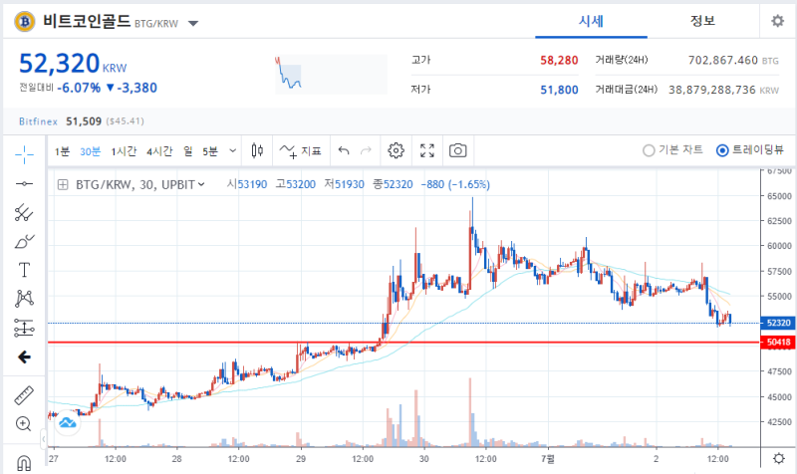Click the cloud publish icon on chart

click(x=67, y=422)
